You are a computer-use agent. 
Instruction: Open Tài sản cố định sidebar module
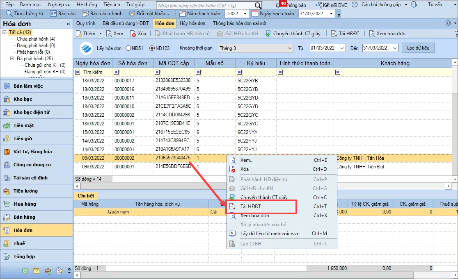37,178
